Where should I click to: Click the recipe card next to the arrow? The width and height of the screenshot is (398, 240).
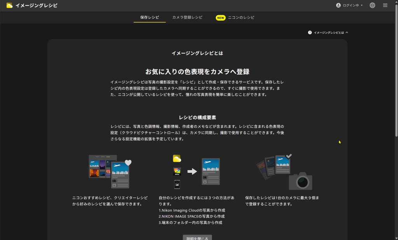click(211, 172)
